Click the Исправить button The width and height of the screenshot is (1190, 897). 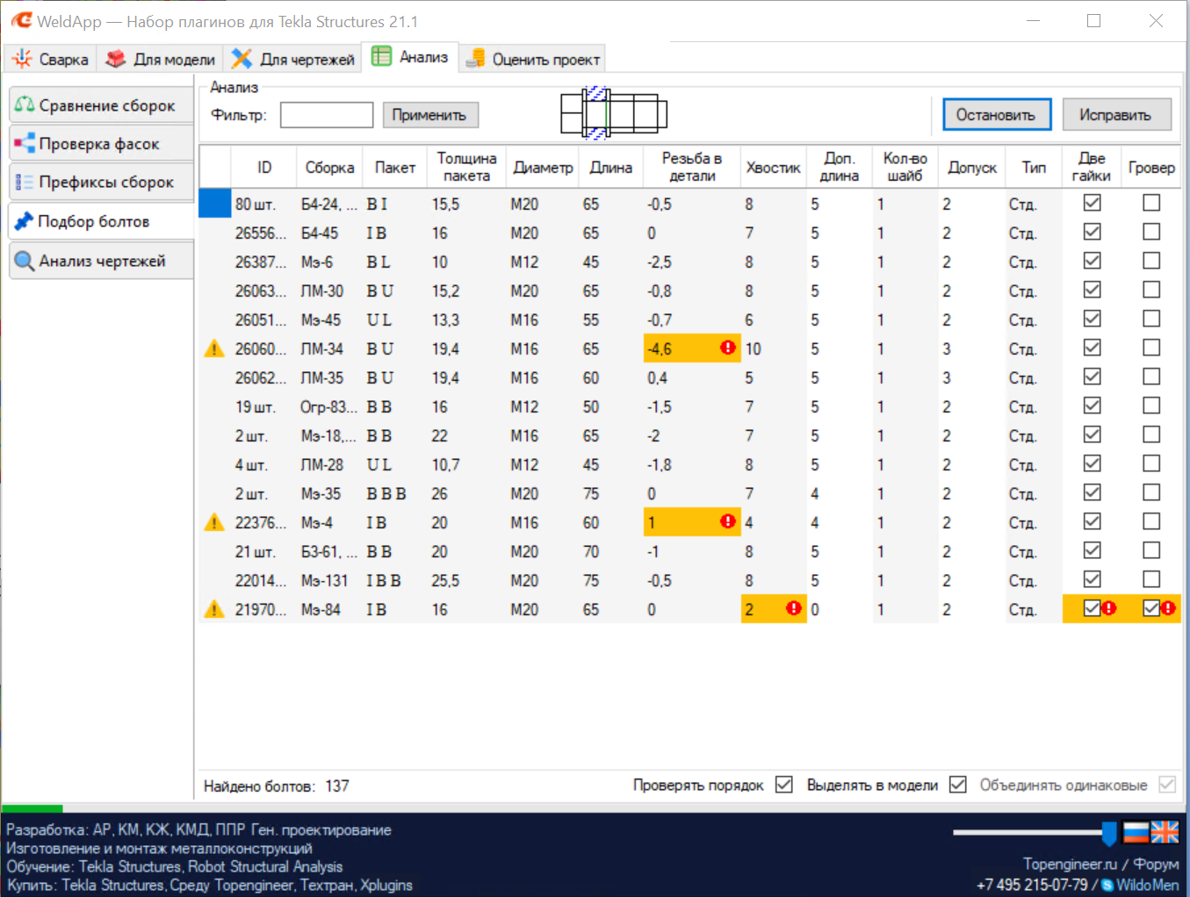coord(1115,115)
